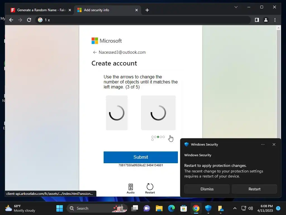Screen dimensions: 286x215
Task: Toggle Chrome side panel
Action: click(x=257, y=20)
